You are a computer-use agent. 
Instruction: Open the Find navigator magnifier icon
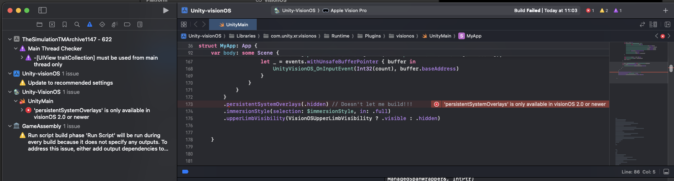tap(77, 25)
